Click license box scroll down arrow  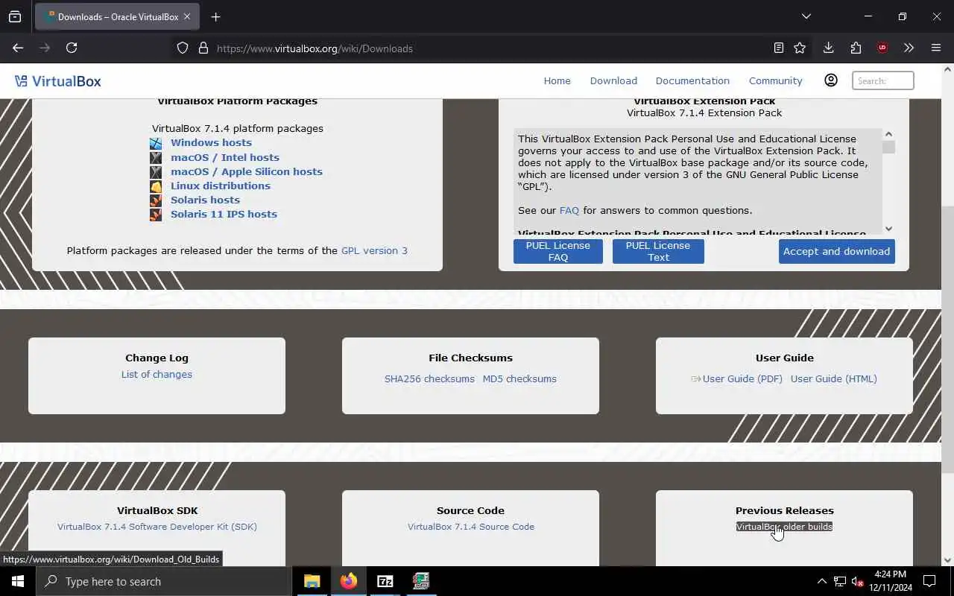pos(888,229)
